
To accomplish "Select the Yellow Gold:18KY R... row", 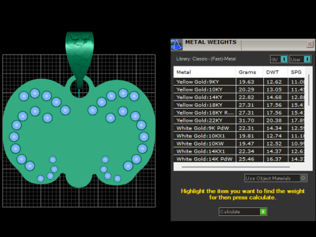I will pos(239,113).
